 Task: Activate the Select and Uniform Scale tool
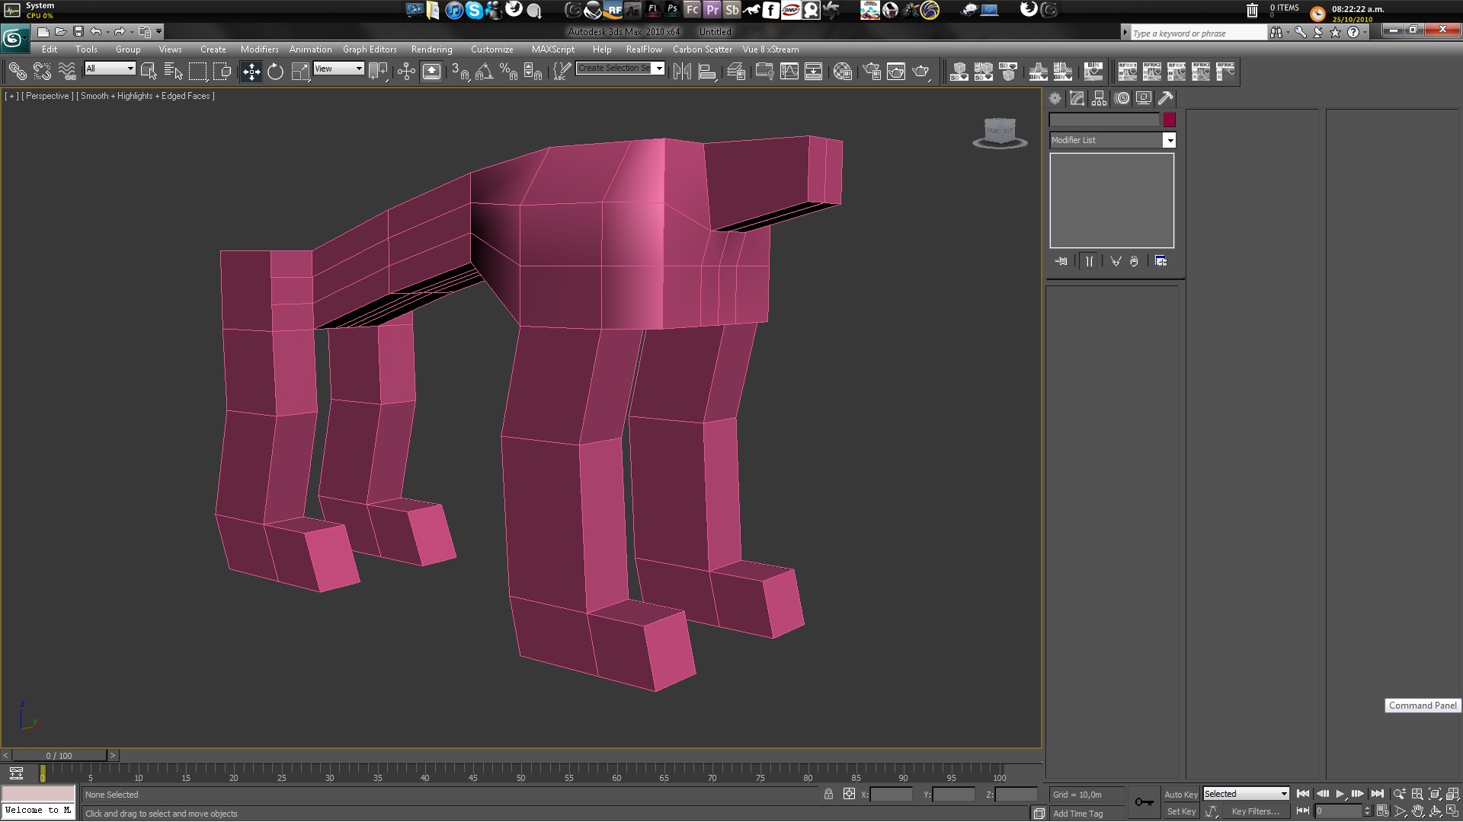pyautogui.click(x=300, y=72)
